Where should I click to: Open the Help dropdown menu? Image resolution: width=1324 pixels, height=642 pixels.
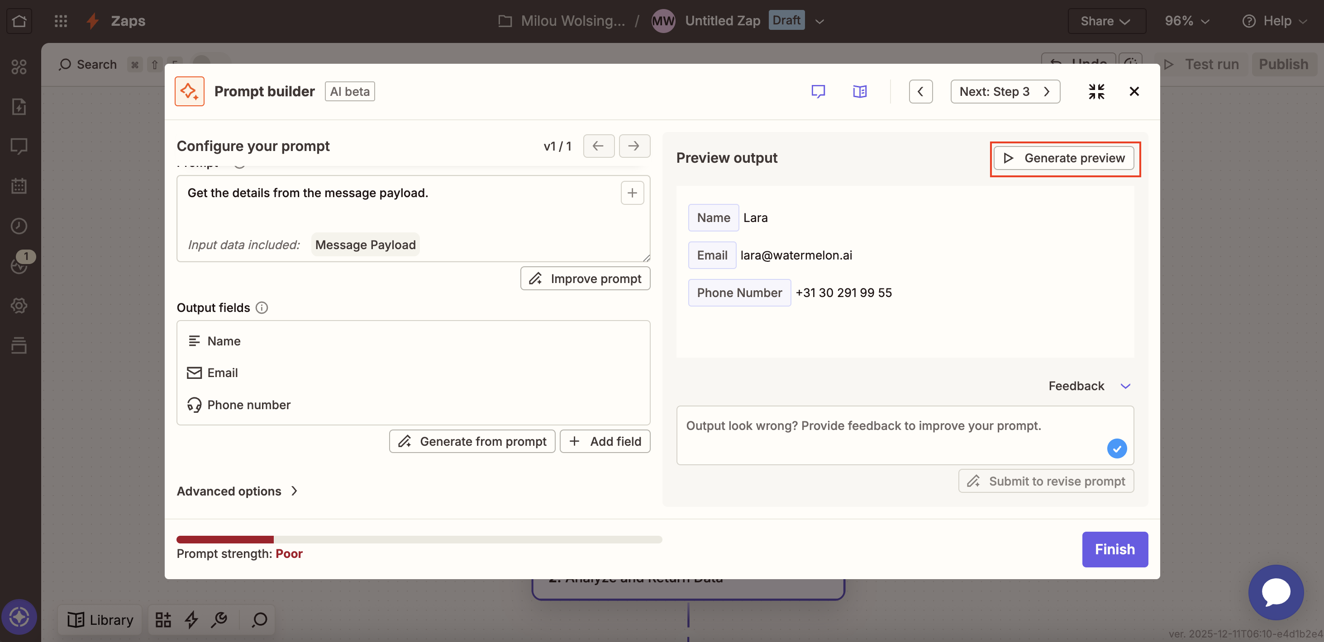[x=1275, y=20]
